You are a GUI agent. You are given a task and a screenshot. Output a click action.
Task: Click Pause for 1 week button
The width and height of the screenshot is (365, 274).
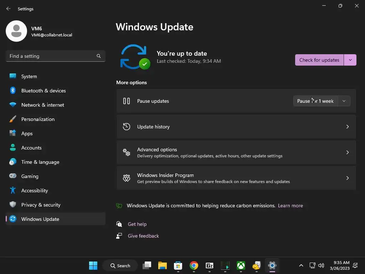pos(315,101)
